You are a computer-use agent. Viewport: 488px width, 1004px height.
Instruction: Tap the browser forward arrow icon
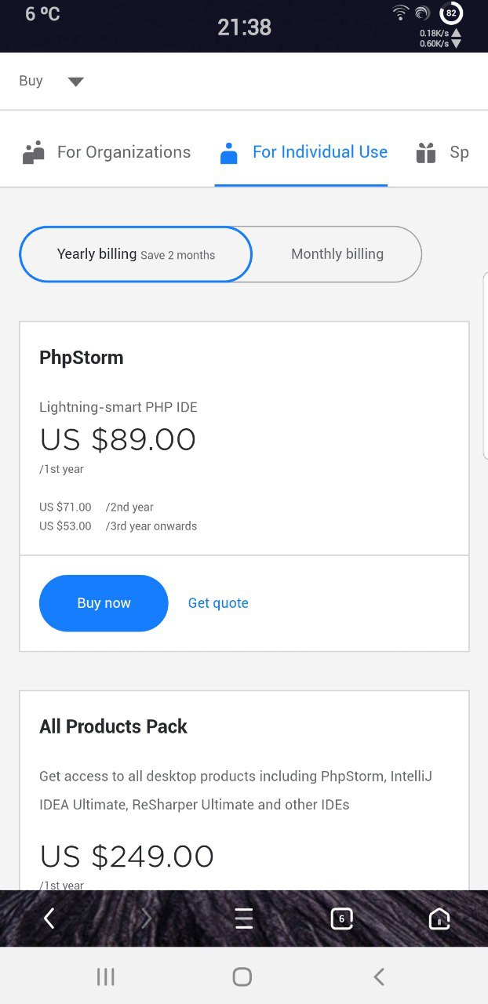(x=146, y=918)
